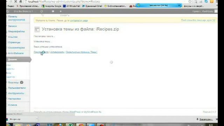Viewport: 224px width, 126px height.
Task: Open the Временный Email bookmark
Action: pos(92,6)
